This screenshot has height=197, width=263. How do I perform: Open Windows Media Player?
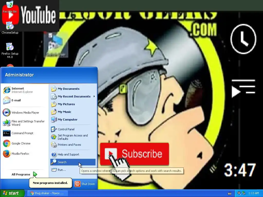click(21, 113)
